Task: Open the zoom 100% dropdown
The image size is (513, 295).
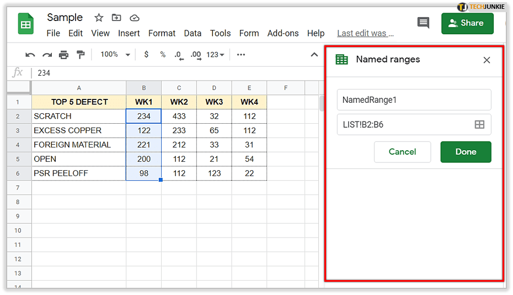Action: click(x=115, y=55)
